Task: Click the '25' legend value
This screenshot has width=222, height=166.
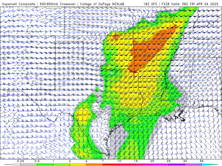Action: [169, 161]
